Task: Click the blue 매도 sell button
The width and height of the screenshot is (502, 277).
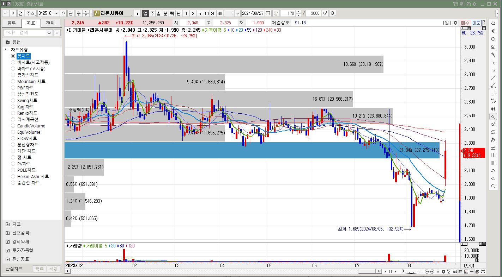Action: (x=476, y=23)
